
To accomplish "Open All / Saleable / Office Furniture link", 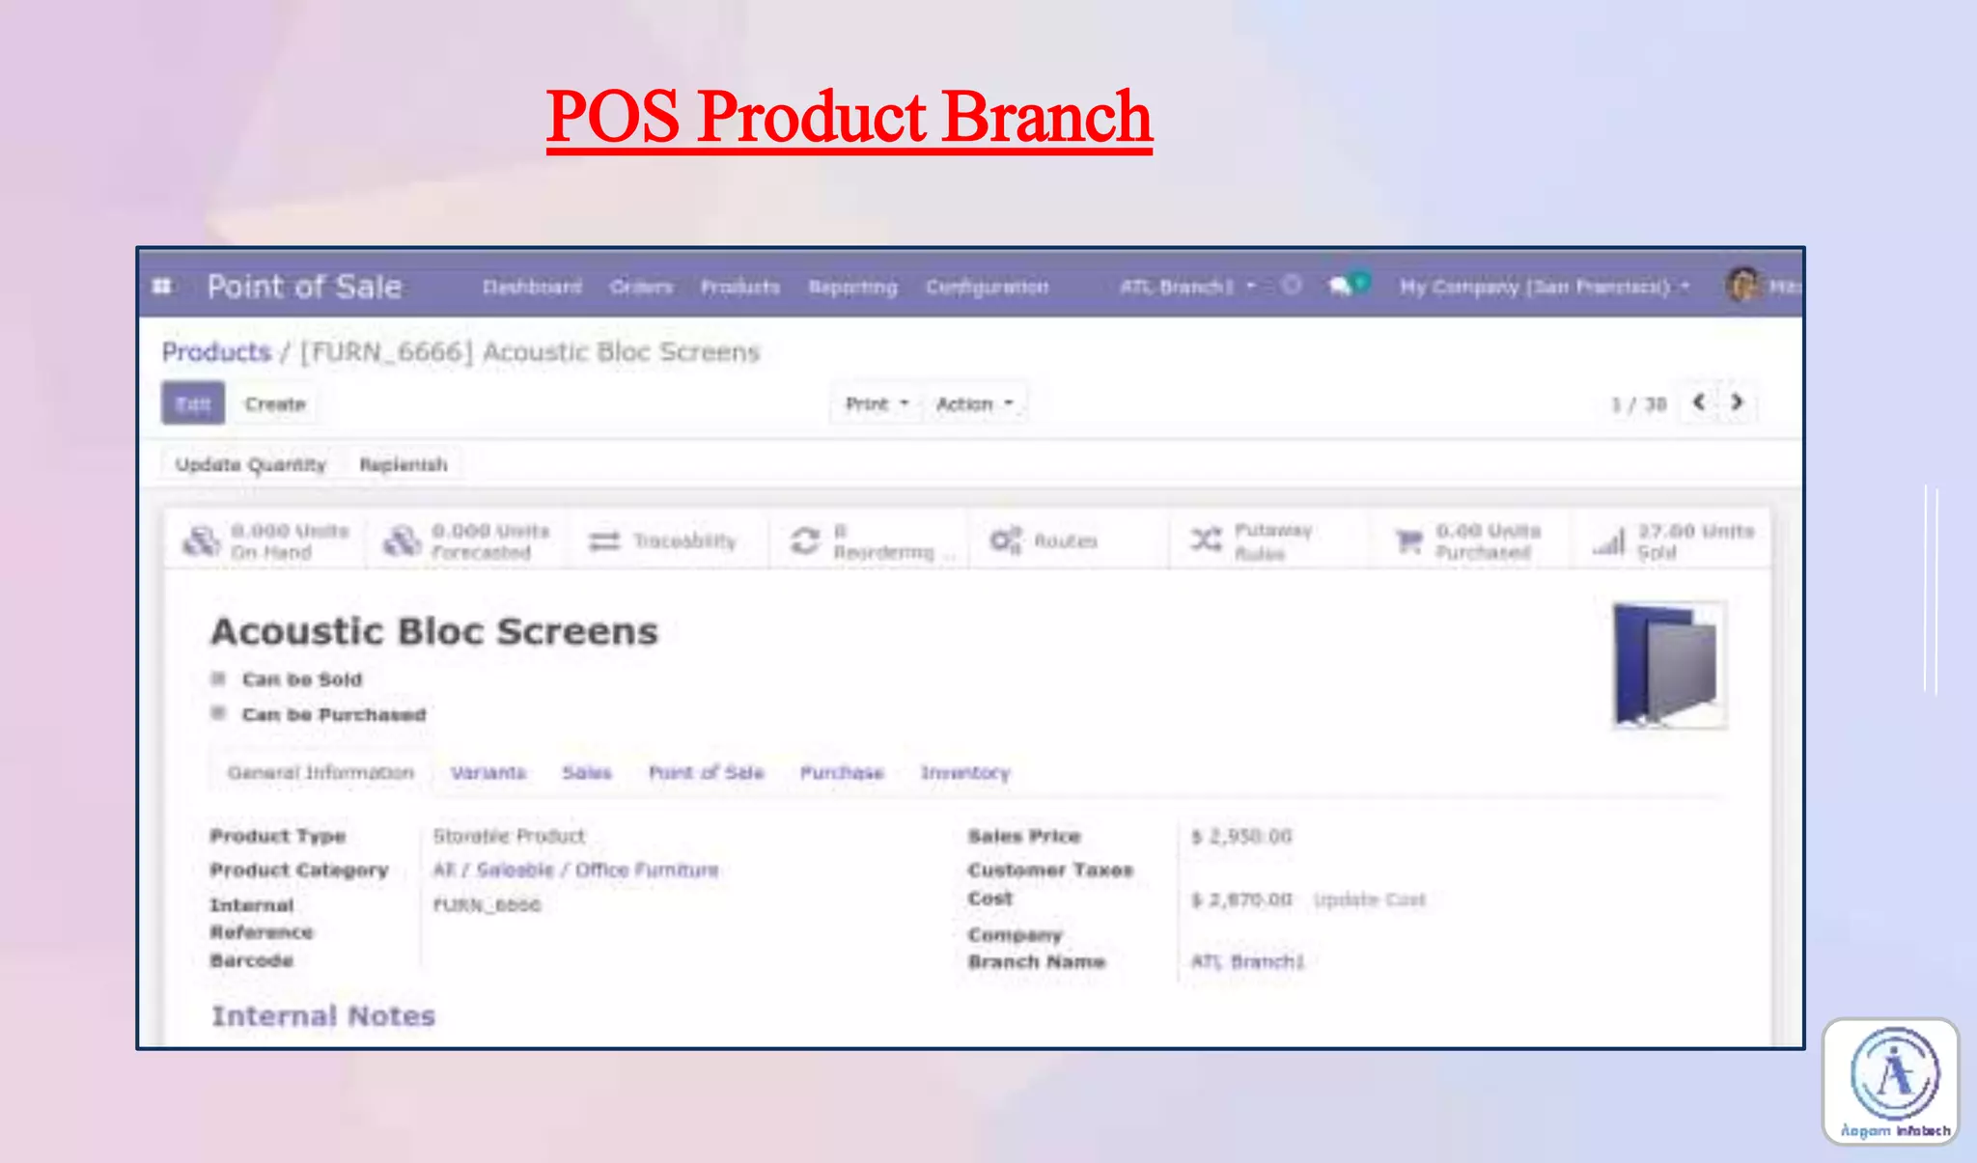I will tap(575, 870).
